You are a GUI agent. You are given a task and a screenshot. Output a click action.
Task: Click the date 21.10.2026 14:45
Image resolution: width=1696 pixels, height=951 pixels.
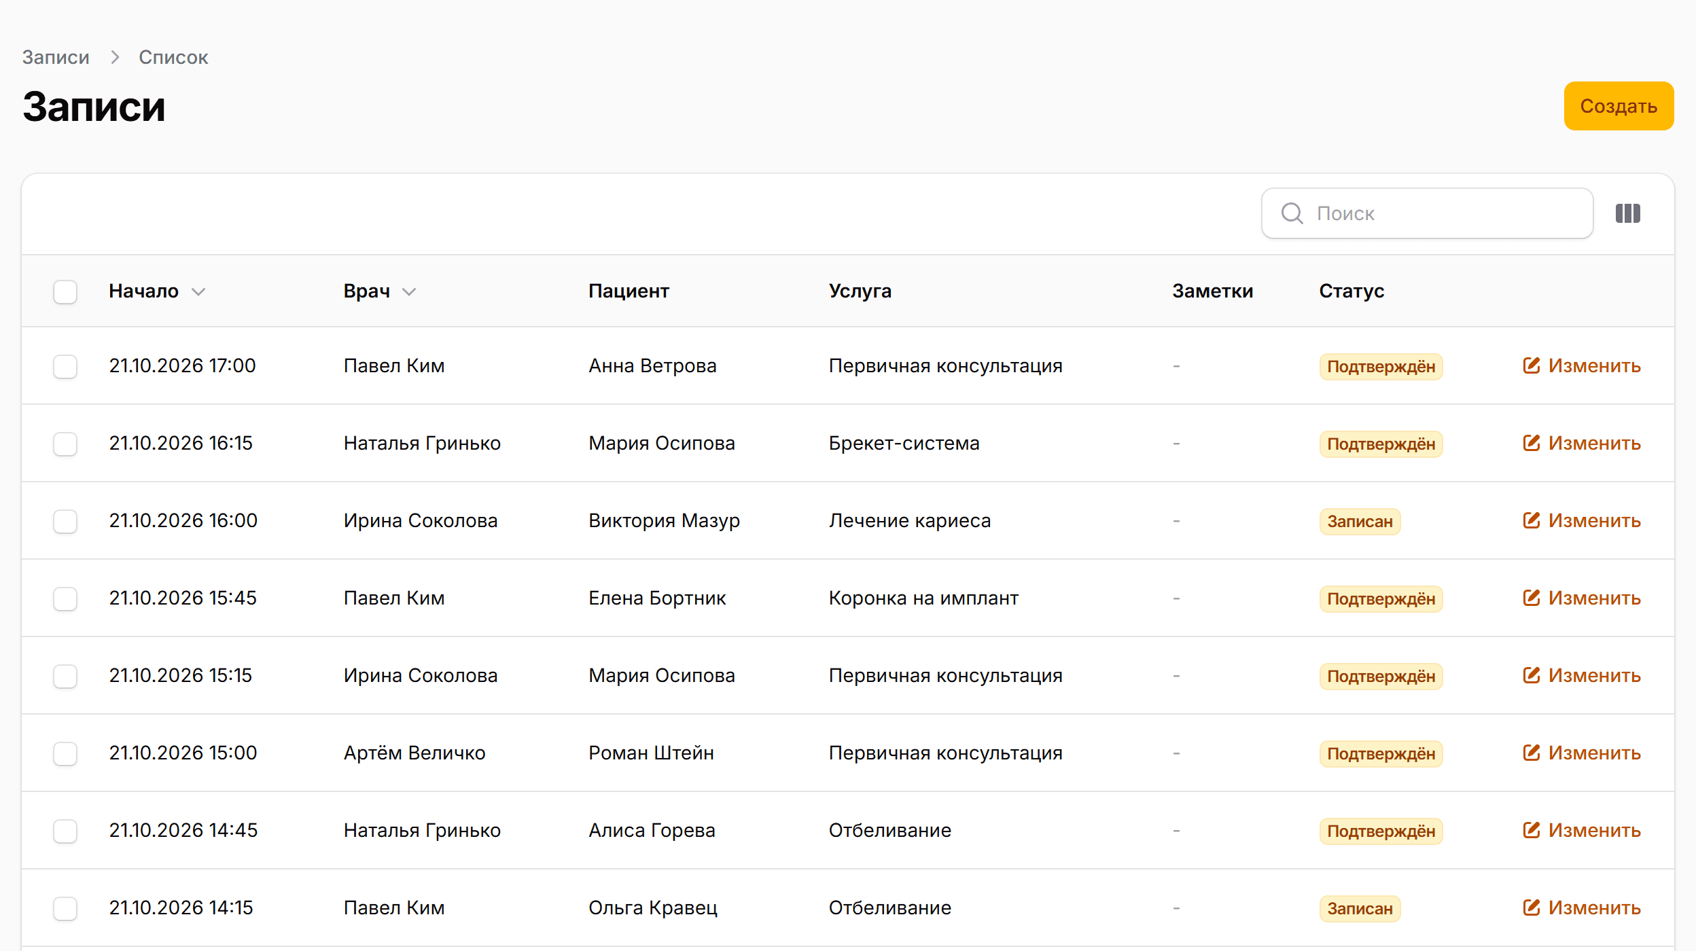[x=183, y=831]
